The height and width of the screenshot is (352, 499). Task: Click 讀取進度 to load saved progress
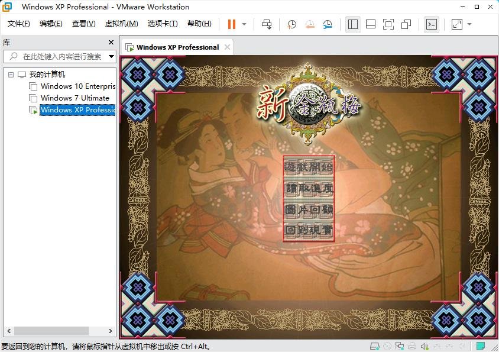309,188
